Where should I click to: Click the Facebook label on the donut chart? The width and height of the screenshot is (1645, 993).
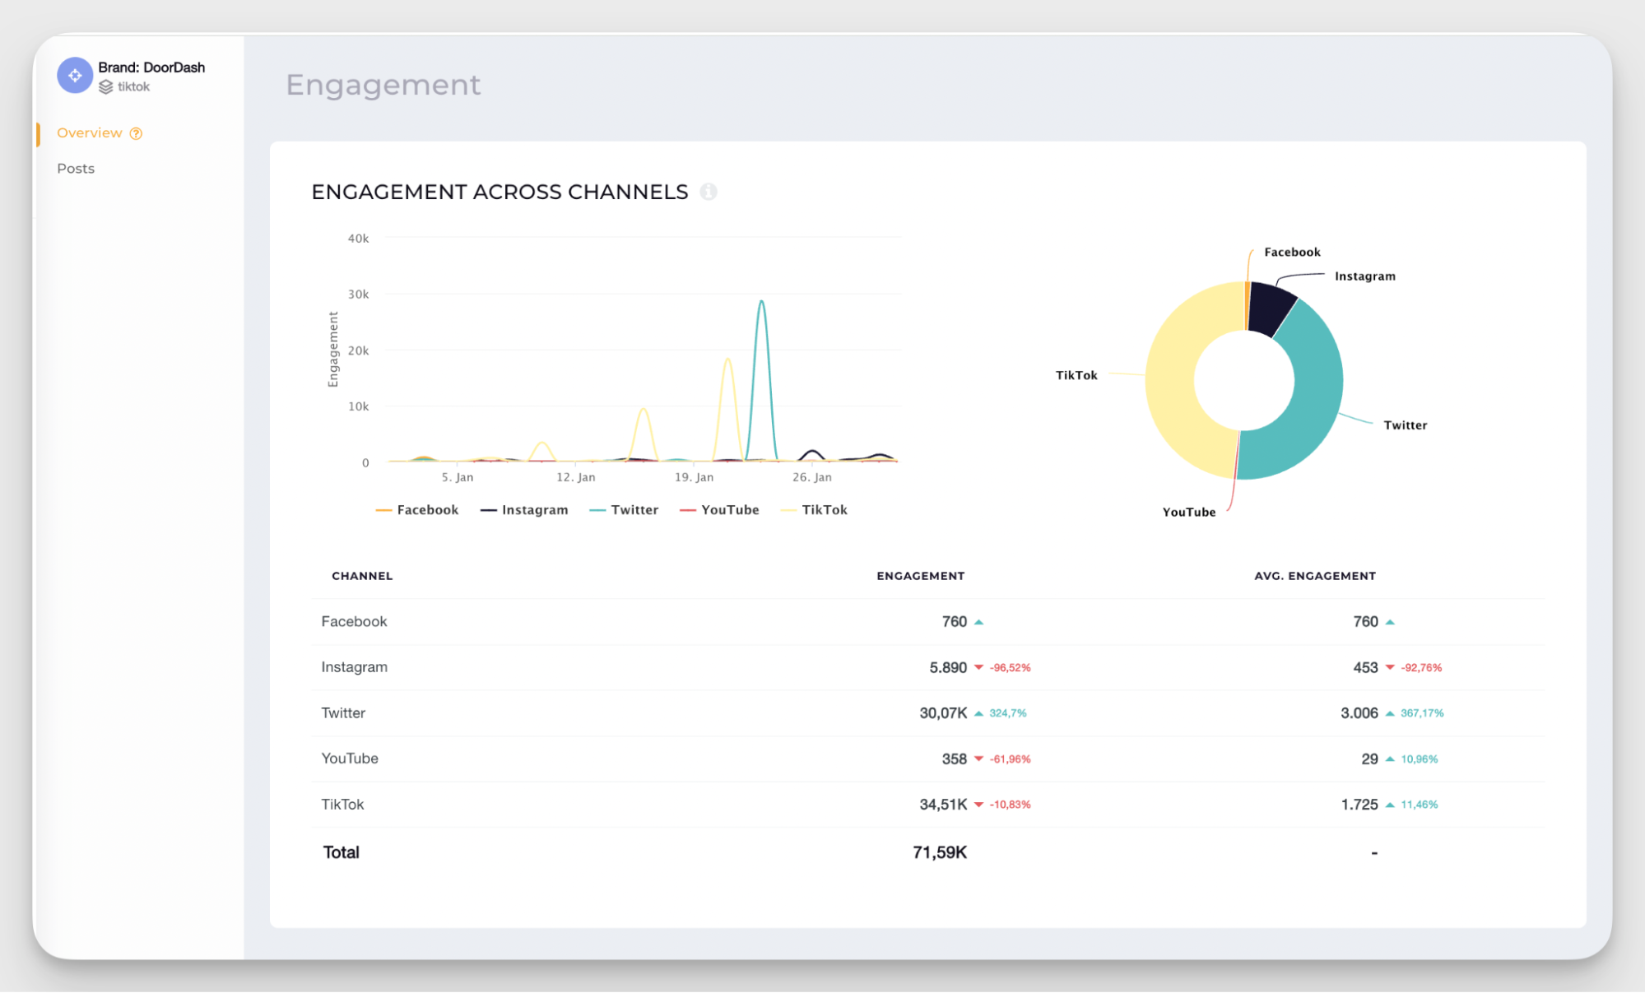click(1291, 252)
